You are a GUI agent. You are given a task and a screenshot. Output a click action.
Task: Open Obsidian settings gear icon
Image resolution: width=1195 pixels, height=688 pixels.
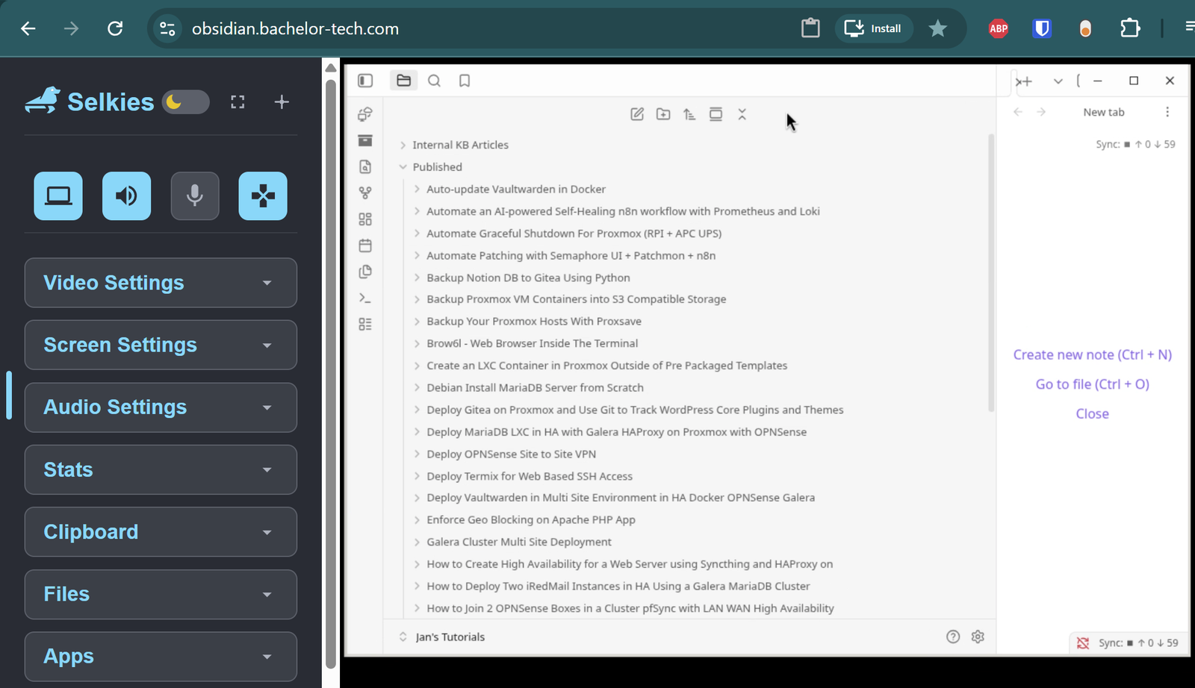click(978, 637)
